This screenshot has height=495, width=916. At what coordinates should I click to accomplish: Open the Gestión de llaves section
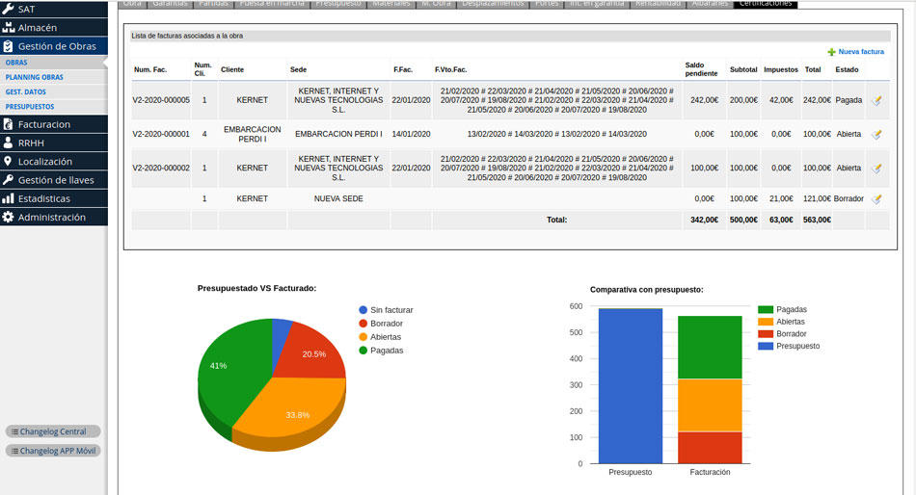pyautogui.click(x=54, y=180)
